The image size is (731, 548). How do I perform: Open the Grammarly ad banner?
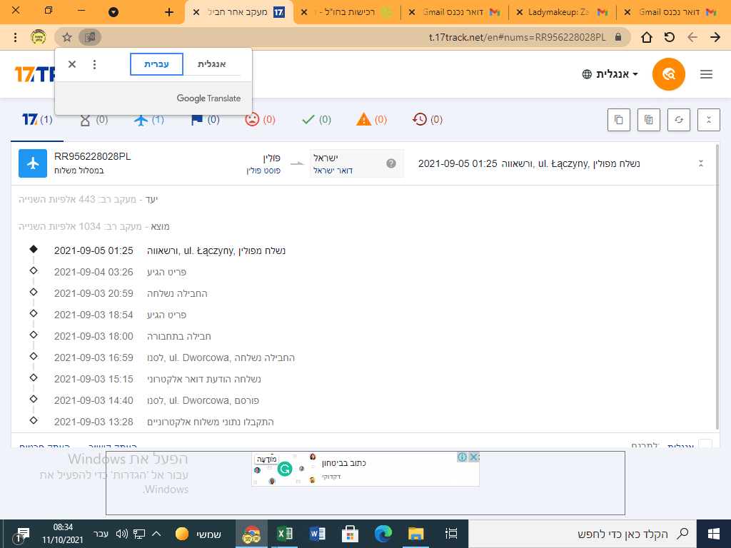click(365, 469)
